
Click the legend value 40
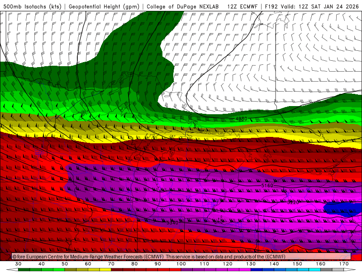[x=42, y=264]
